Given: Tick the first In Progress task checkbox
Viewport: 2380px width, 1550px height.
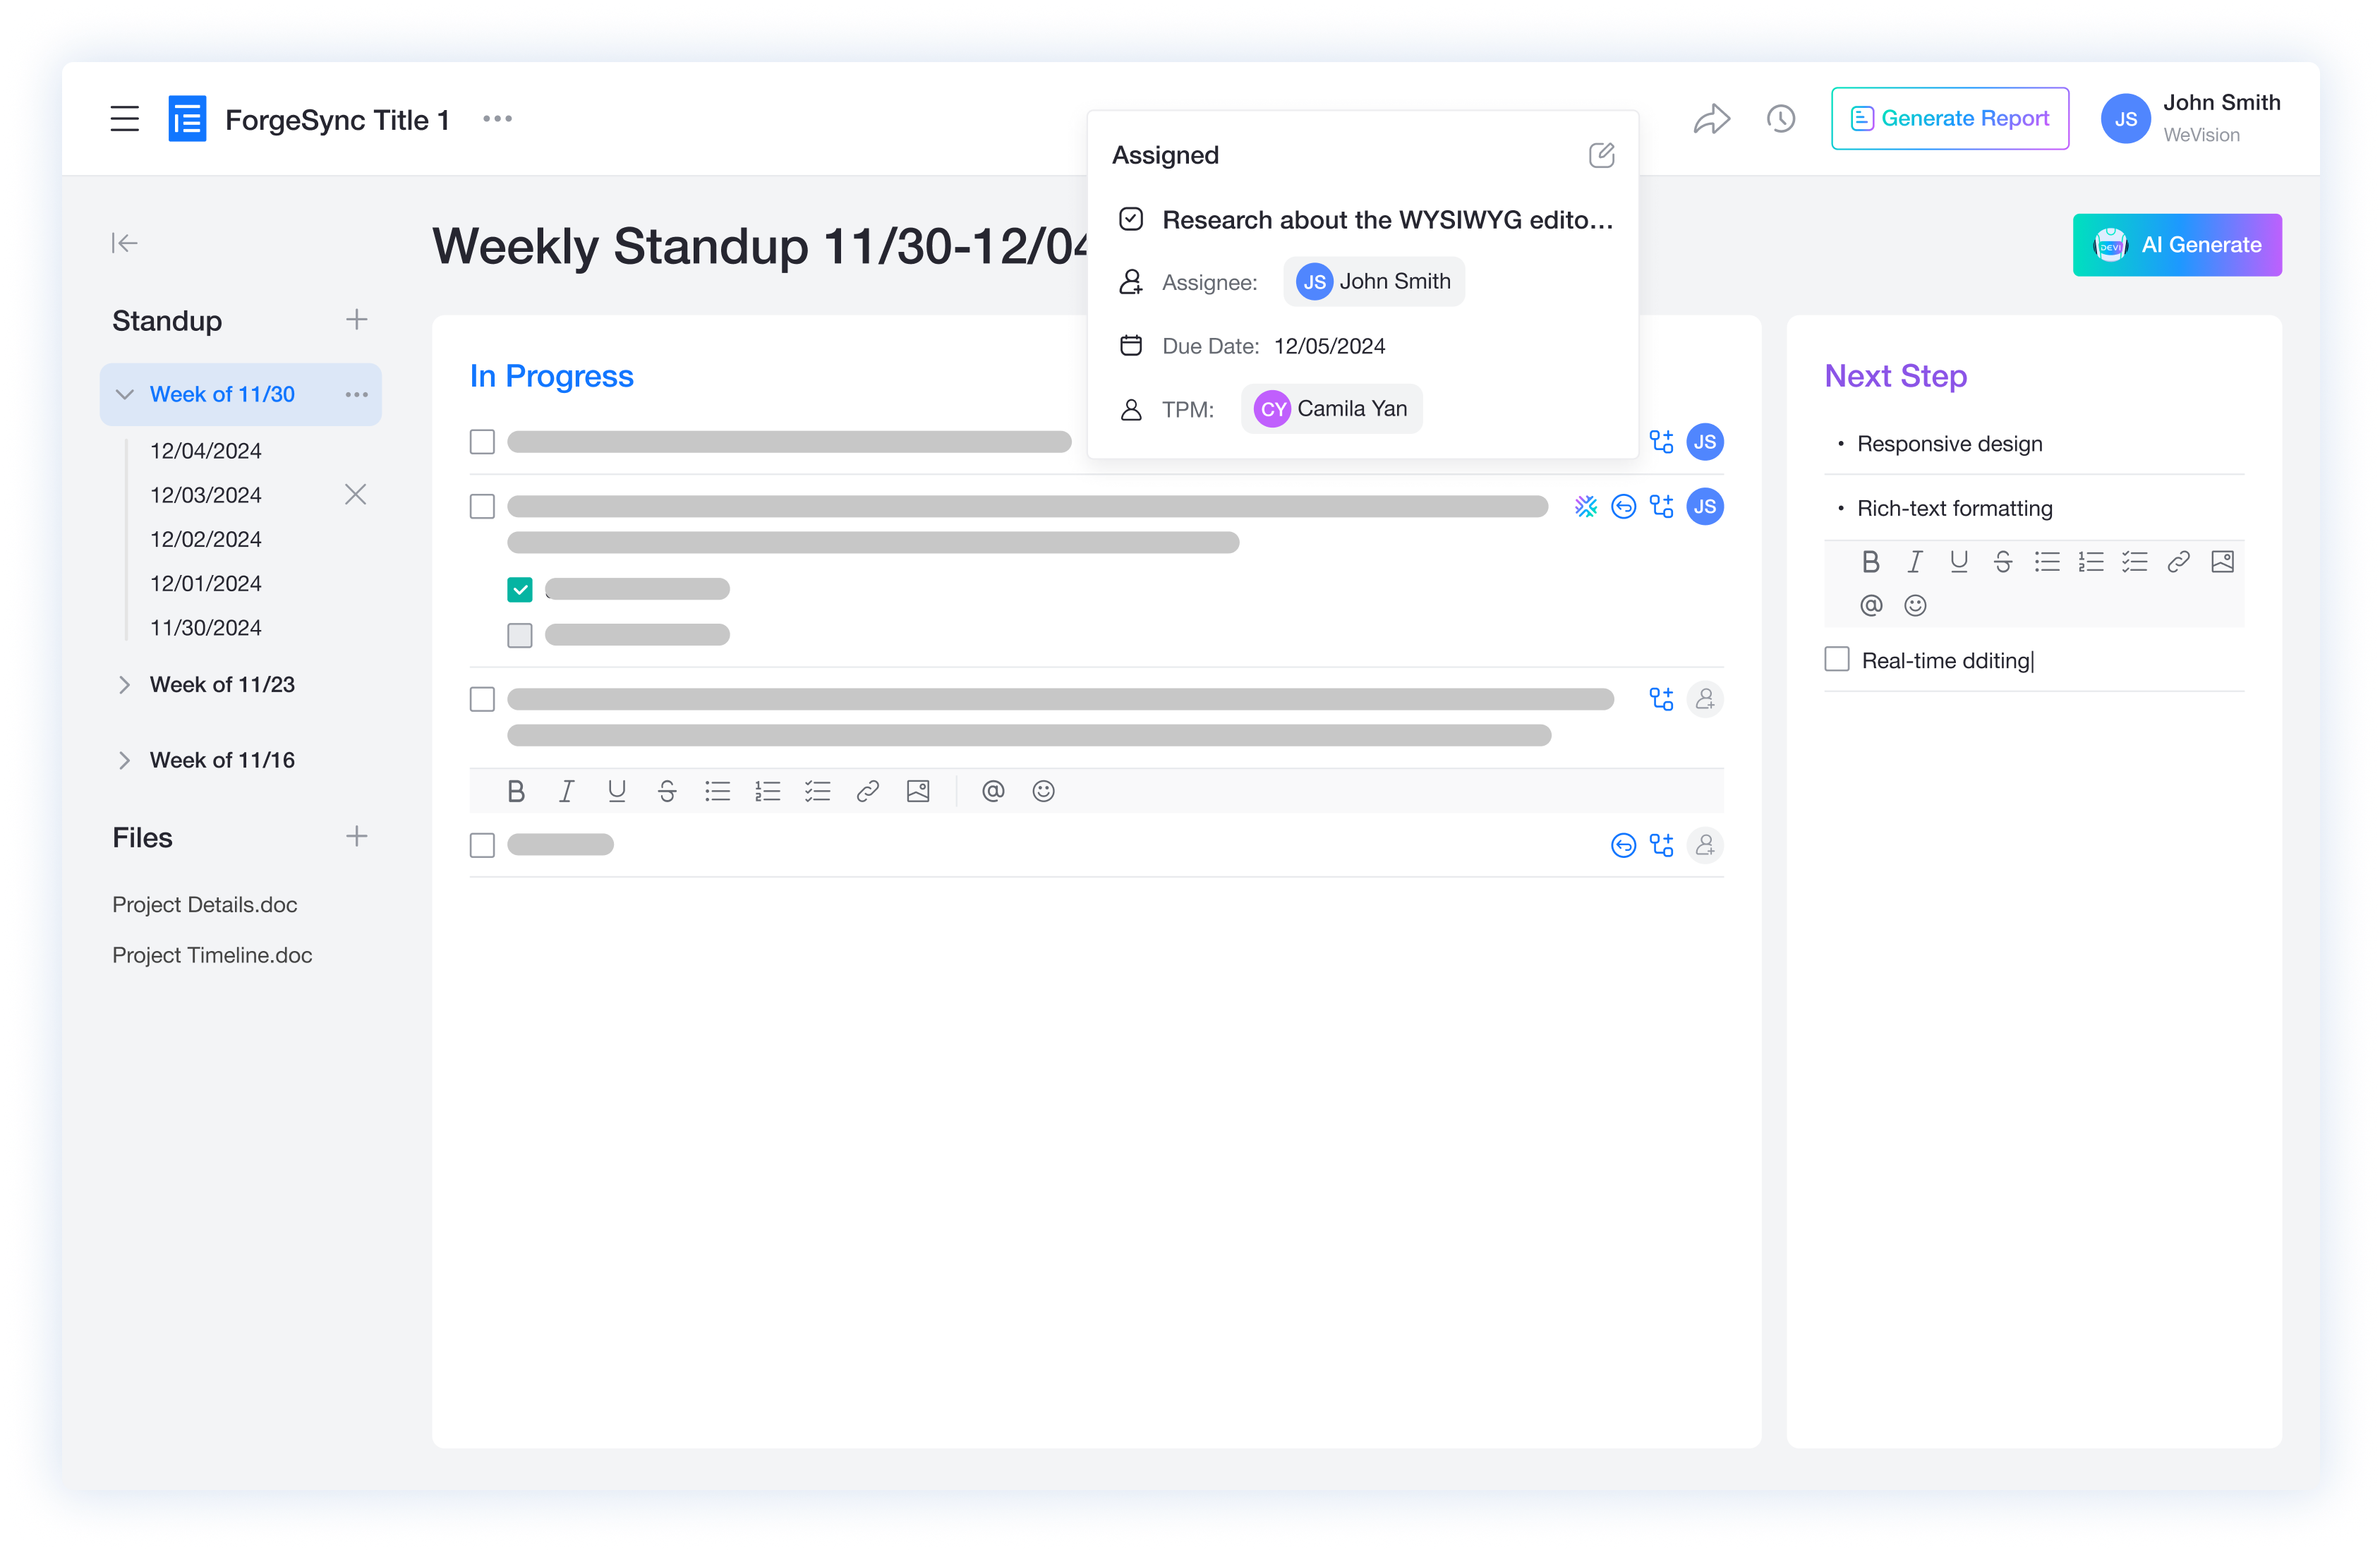Looking at the screenshot, I should [482, 442].
